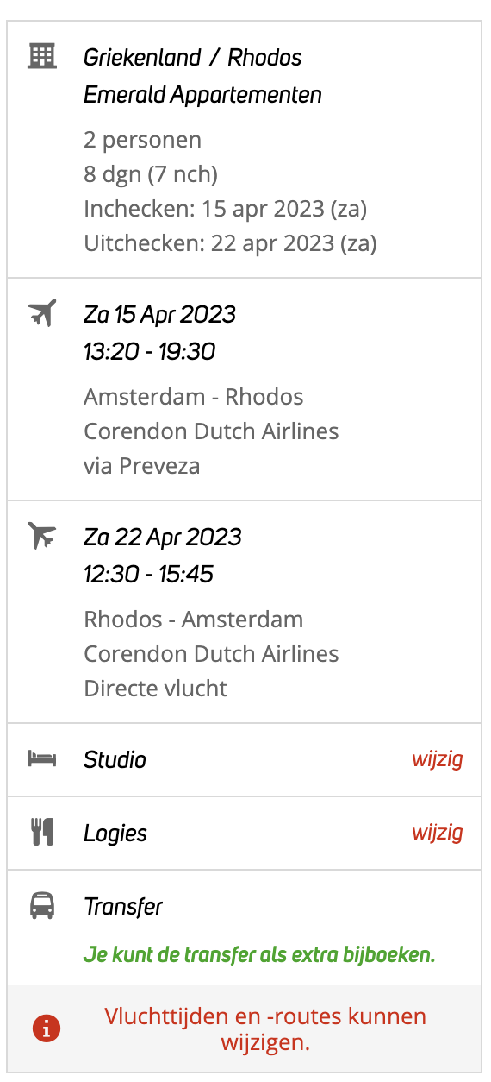
Task: Change the Studio room type via wijzig
Action: [437, 759]
